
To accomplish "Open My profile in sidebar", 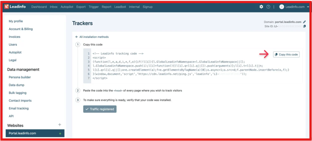I will coord(16,21).
